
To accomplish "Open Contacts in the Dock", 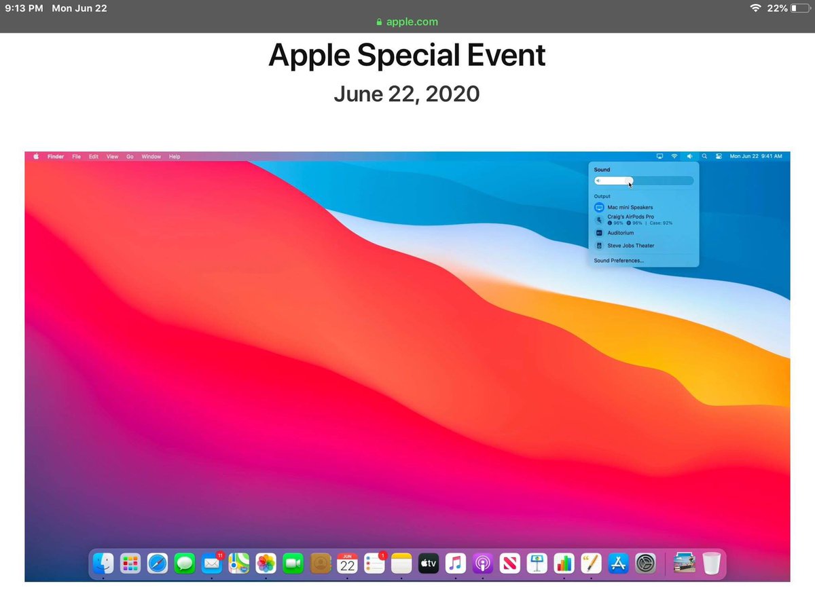I will coord(320,563).
